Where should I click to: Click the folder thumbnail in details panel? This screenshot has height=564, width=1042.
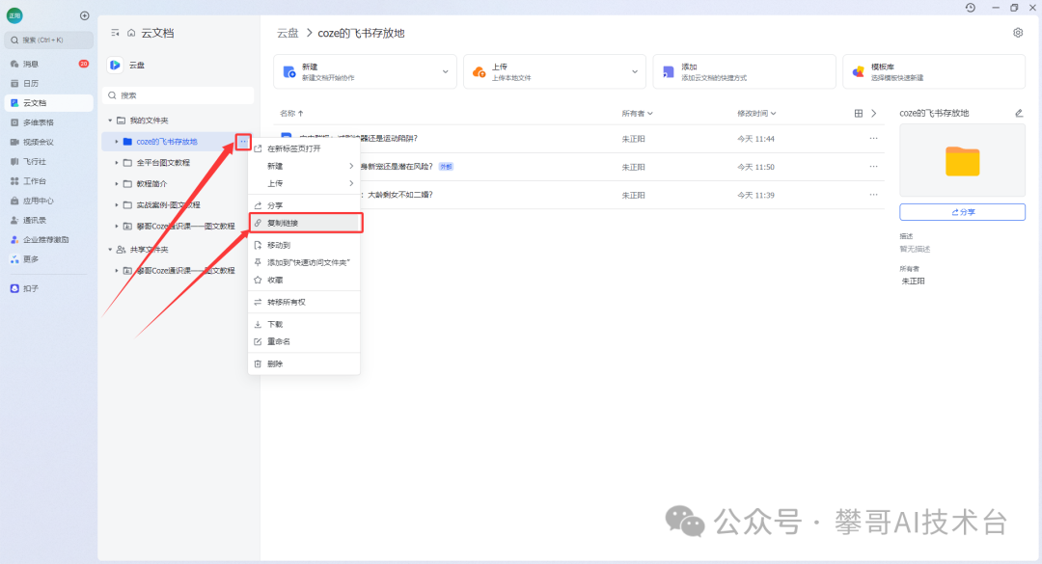point(962,160)
